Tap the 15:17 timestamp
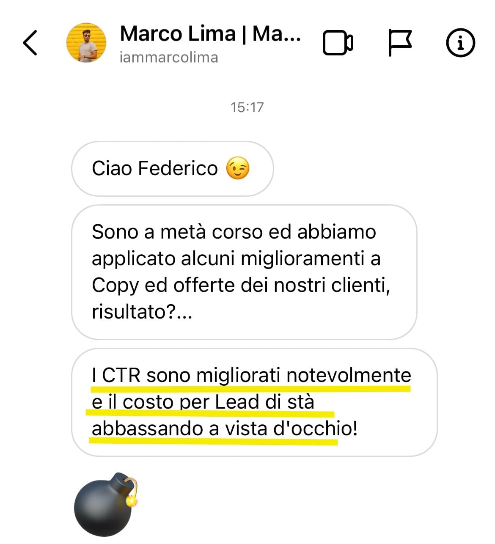The image size is (495, 544). [x=247, y=107]
